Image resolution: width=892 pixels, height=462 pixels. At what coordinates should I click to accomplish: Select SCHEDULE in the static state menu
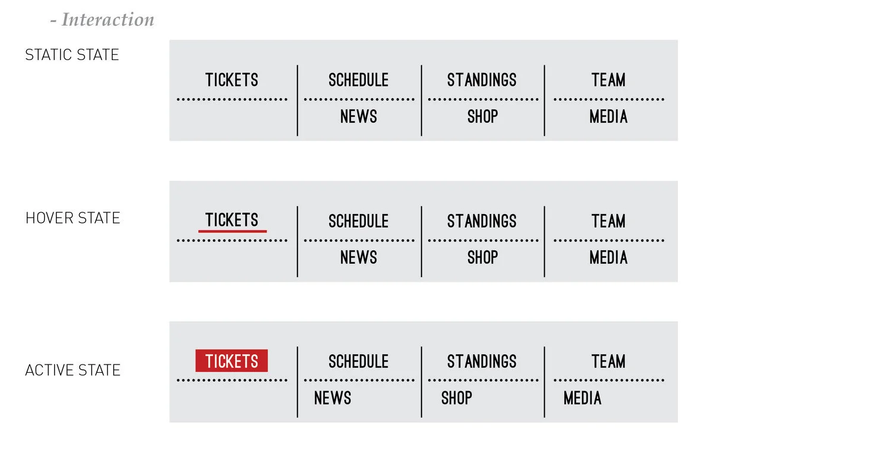pos(359,80)
